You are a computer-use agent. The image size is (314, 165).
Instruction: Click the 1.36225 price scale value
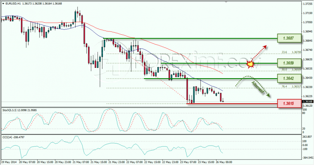[308, 96]
